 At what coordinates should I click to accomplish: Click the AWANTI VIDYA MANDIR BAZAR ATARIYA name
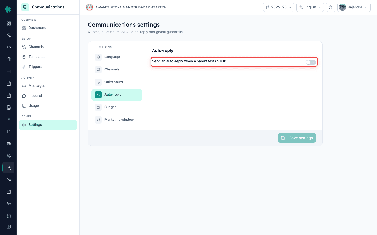131,7
